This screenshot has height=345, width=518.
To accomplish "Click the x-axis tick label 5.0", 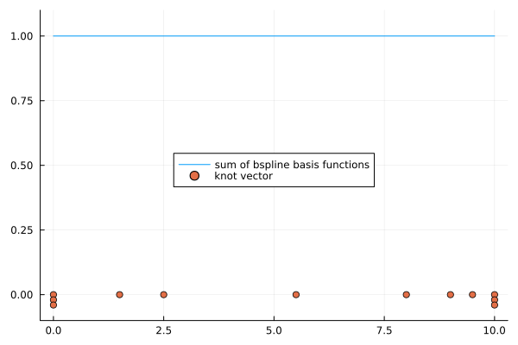I will pos(274,329).
